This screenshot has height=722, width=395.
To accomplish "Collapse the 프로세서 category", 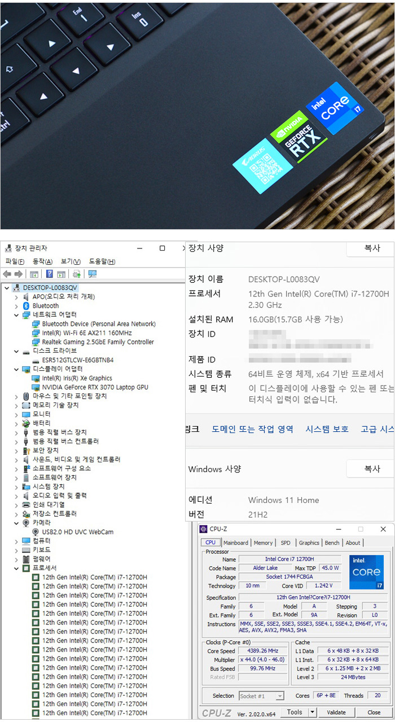I will (16, 567).
